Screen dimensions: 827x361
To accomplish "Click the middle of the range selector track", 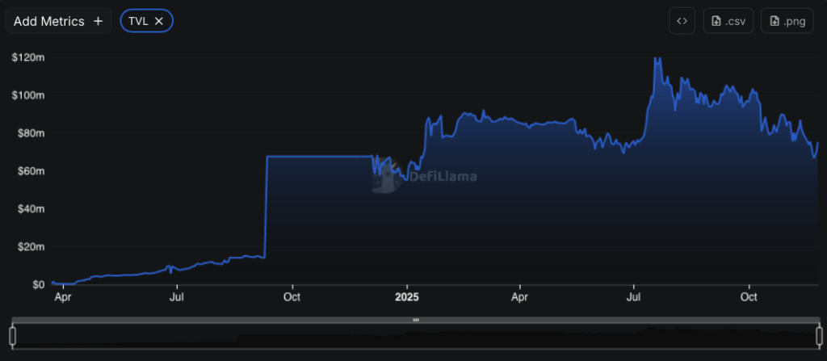I will pos(416,336).
